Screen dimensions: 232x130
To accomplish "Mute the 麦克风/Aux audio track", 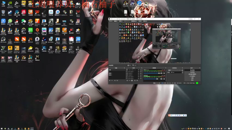I will coord(162,73).
